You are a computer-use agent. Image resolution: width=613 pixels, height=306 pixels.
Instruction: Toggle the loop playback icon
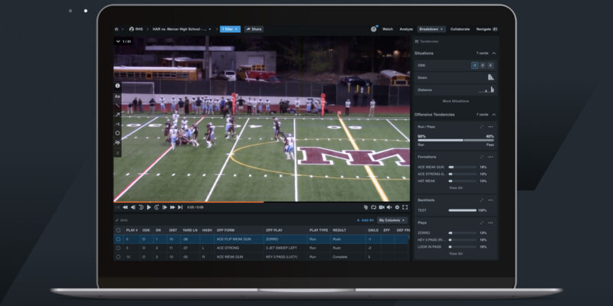(x=373, y=207)
